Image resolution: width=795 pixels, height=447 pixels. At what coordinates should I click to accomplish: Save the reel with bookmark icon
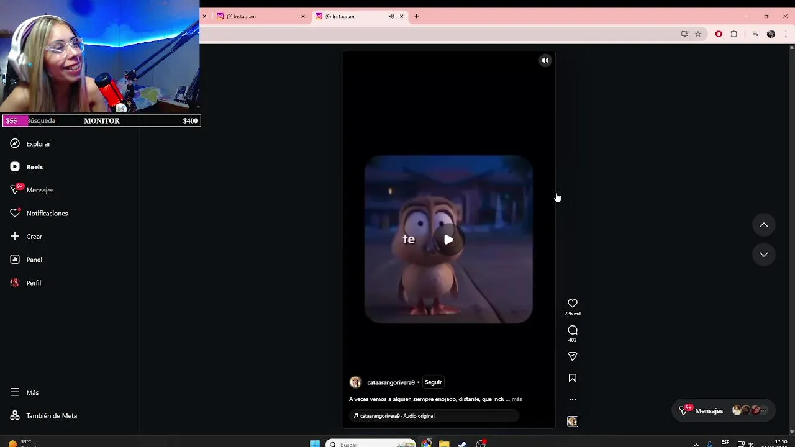pyautogui.click(x=573, y=378)
